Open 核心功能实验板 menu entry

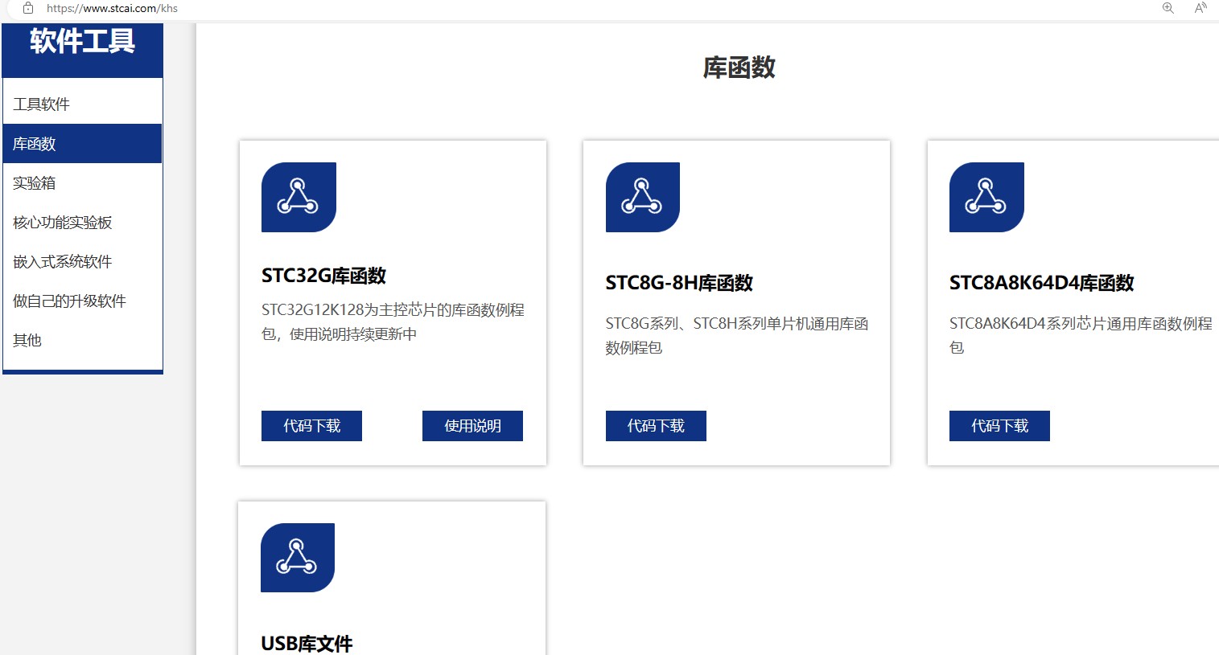(83, 223)
